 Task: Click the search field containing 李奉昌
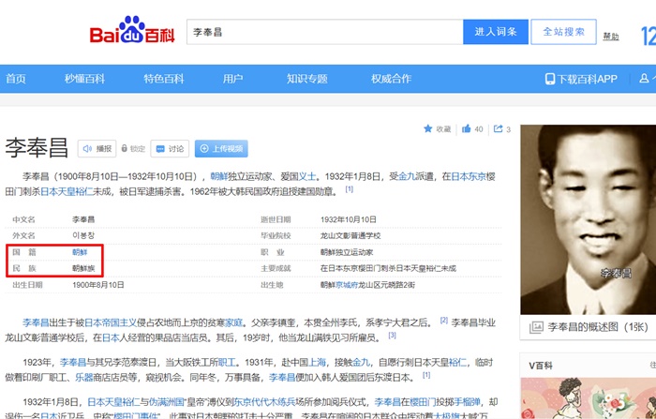(325, 32)
